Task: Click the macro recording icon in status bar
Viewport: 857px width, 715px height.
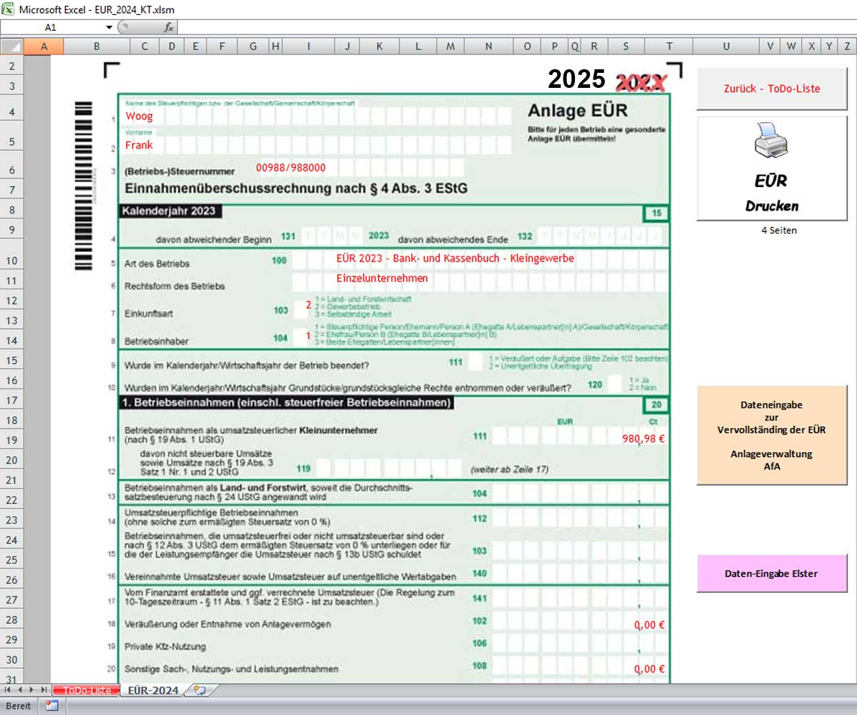Action: 51,706
